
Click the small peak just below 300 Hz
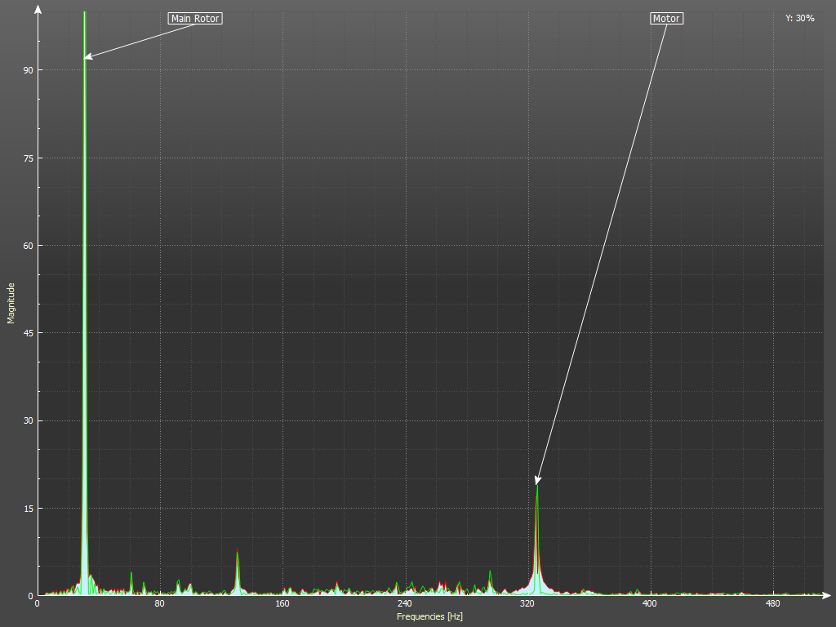(x=490, y=572)
